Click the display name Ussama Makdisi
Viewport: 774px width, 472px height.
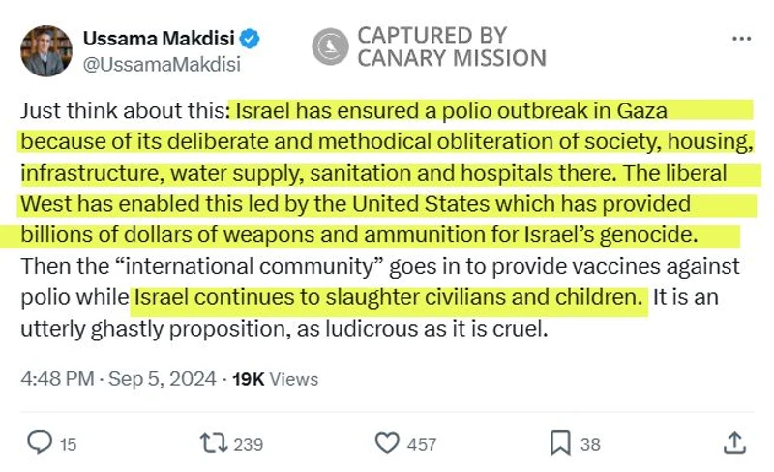160,40
